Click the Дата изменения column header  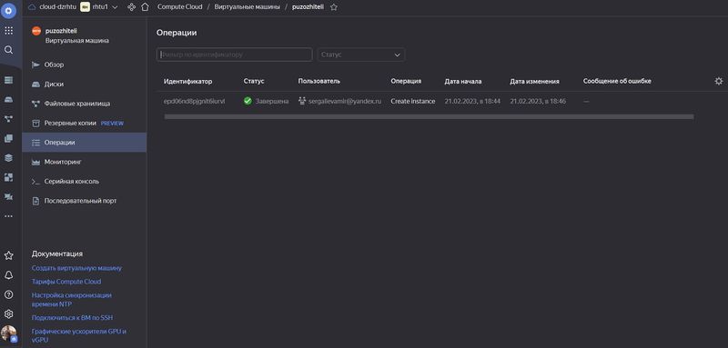click(x=534, y=81)
